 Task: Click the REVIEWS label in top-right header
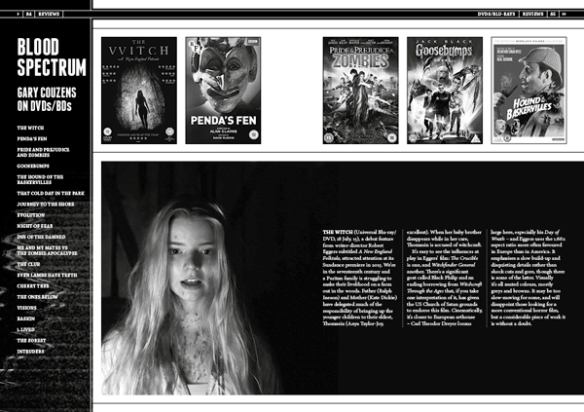pyautogui.click(x=536, y=5)
